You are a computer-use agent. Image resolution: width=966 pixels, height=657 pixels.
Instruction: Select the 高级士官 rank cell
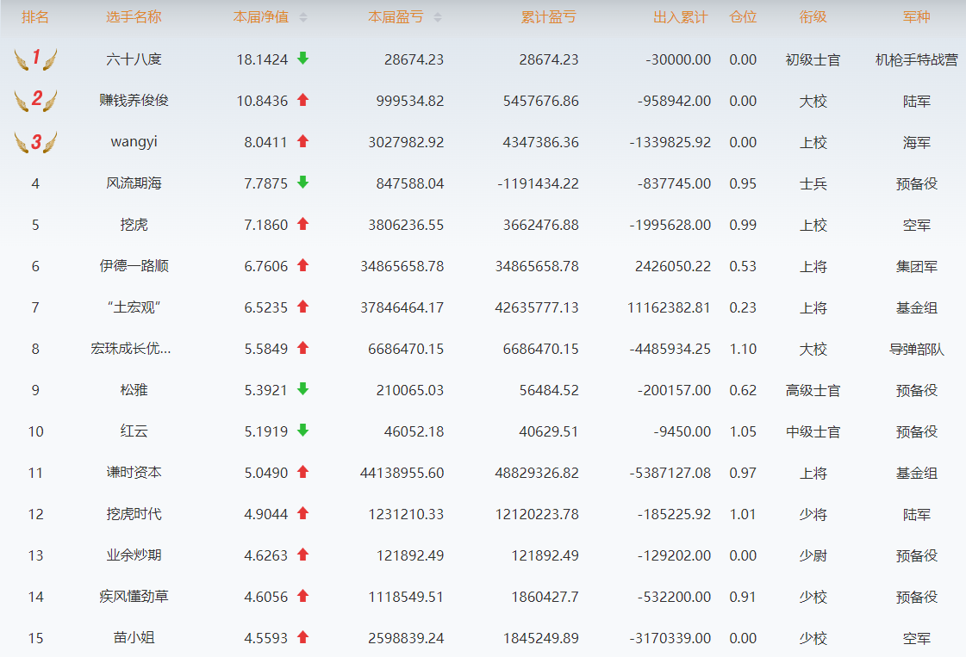tap(813, 390)
